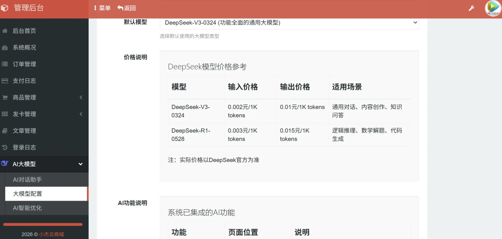The height and width of the screenshot is (239, 502).
Task: Click the 登录日志 history icon
Action: (4, 147)
